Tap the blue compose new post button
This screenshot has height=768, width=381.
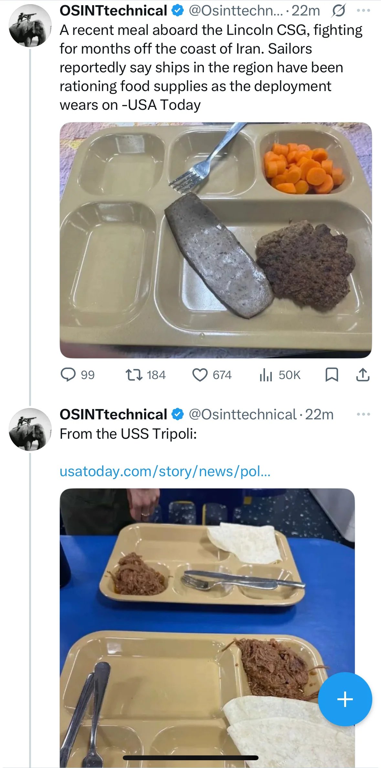(x=345, y=699)
